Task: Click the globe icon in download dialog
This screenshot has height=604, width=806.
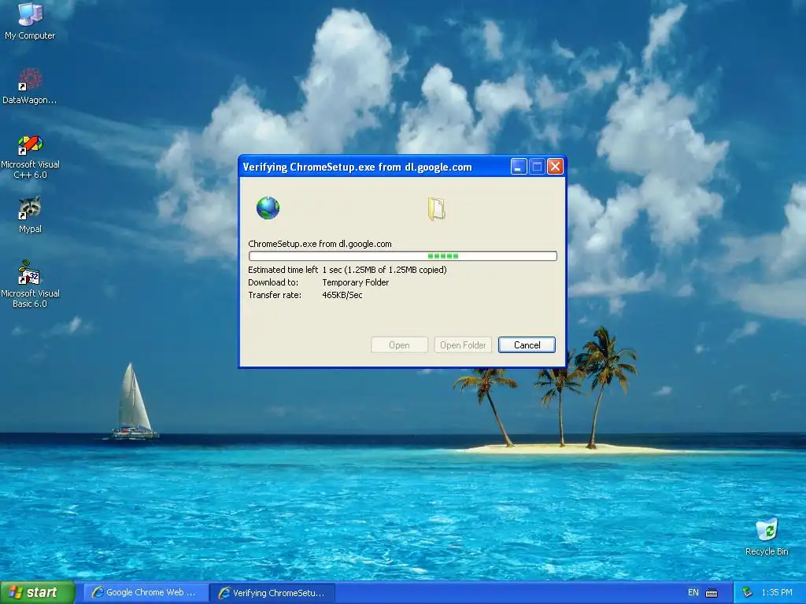Action: (x=268, y=208)
